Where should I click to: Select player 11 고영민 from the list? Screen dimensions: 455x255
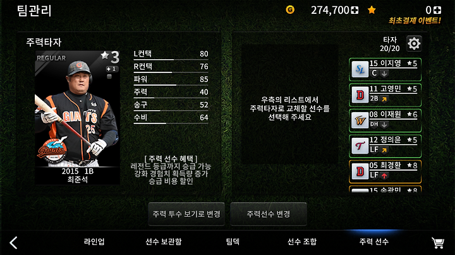(385, 95)
